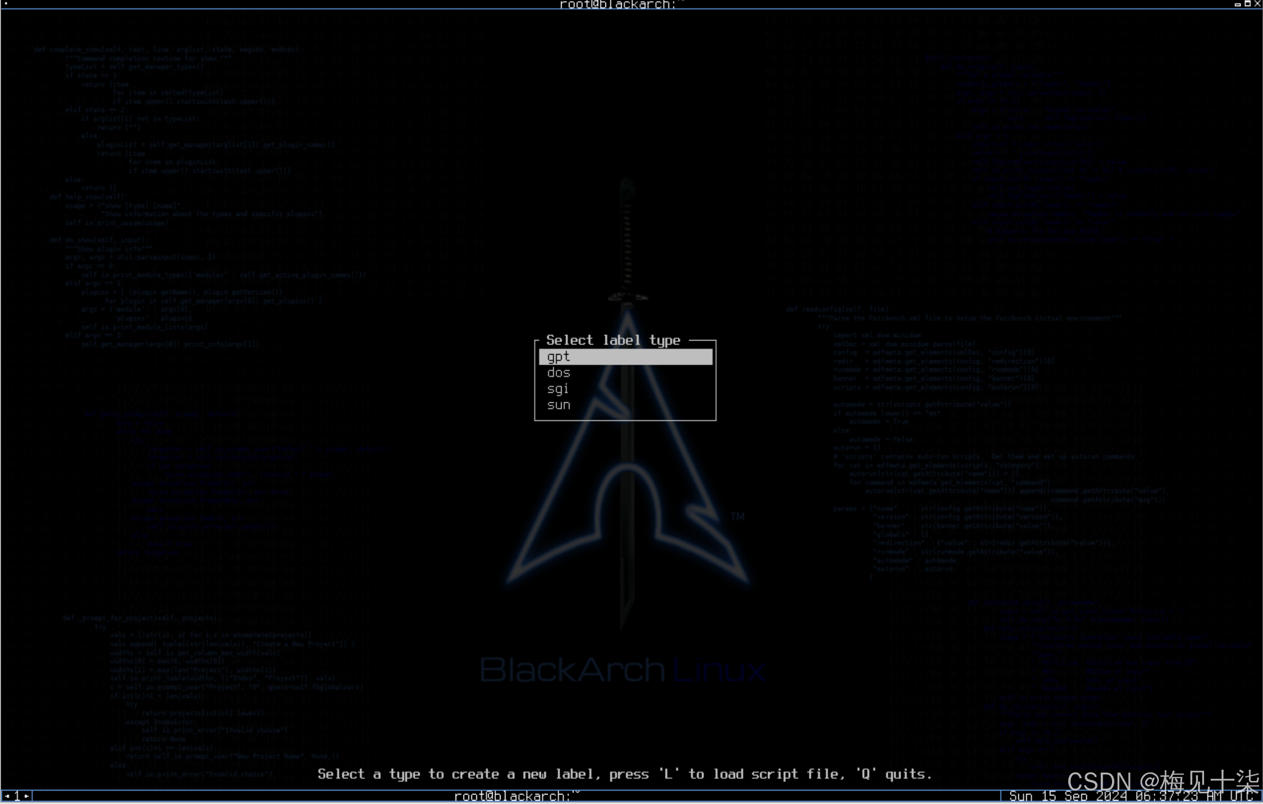The image size is (1263, 804).
Task: Open window menu dot at top-left corner
Action: pos(6,4)
